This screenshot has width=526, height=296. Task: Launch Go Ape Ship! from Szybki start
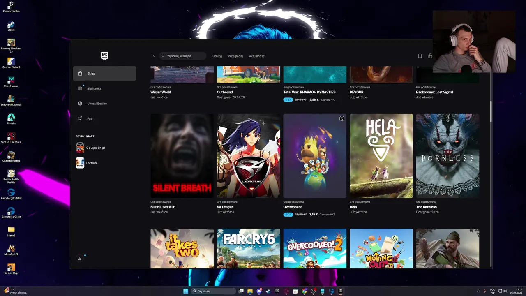click(x=90, y=148)
